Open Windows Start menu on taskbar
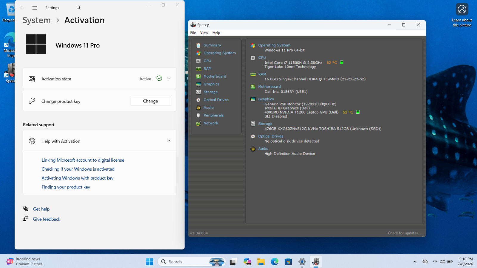The image size is (477, 268). click(x=149, y=262)
